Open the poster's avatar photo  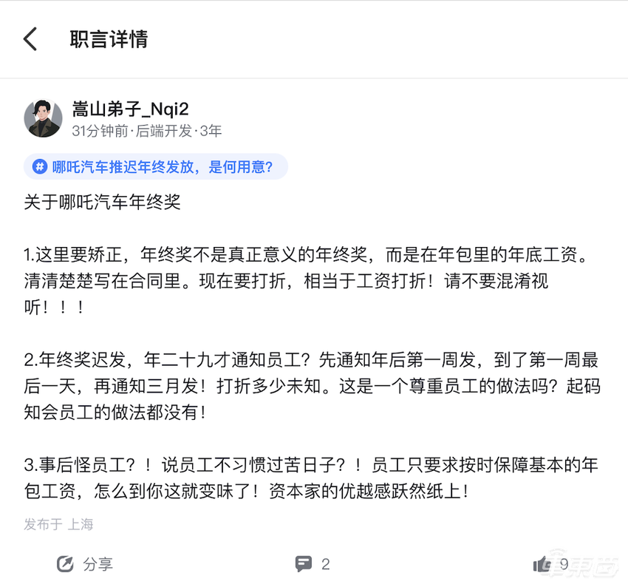[x=44, y=118]
